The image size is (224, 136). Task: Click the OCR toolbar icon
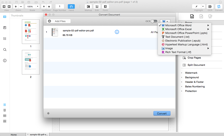[210, 6]
